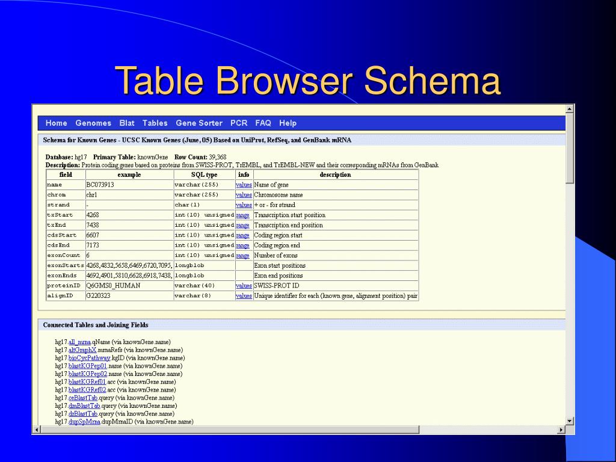Open the all_mrna connected table link

tap(80, 342)
